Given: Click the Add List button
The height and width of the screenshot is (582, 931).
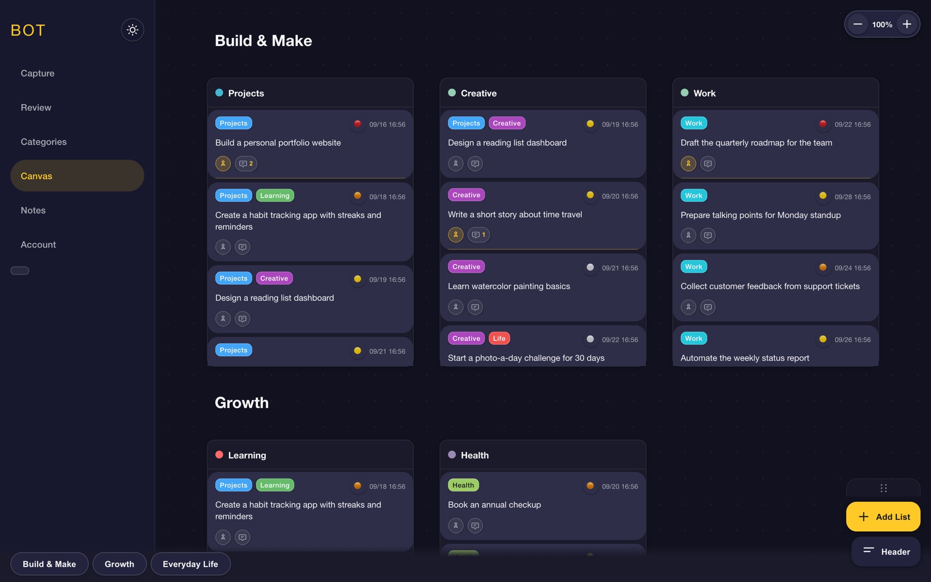Looking at the screenshot, I should click(883, 516).
